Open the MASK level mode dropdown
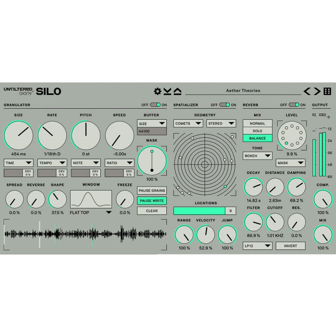Viewport: 336px width, 336px height. [x=290, y=163]
